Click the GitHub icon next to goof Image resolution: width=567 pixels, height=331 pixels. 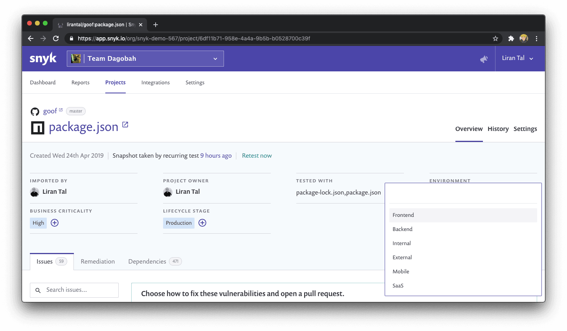click(35, 112)
